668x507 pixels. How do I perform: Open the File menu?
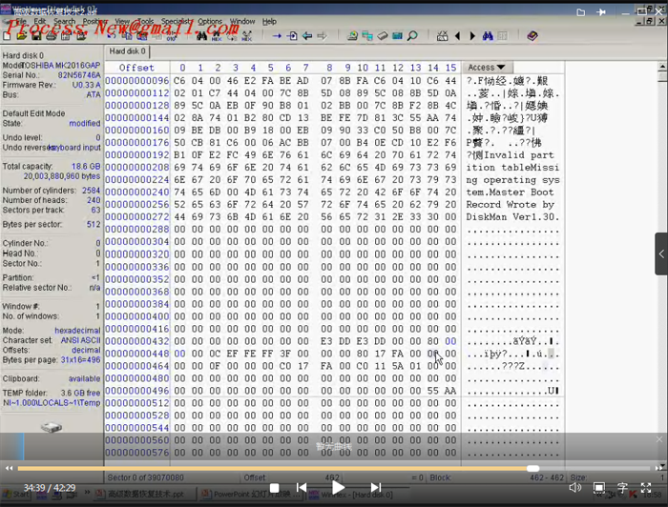(x=20, y=21)
